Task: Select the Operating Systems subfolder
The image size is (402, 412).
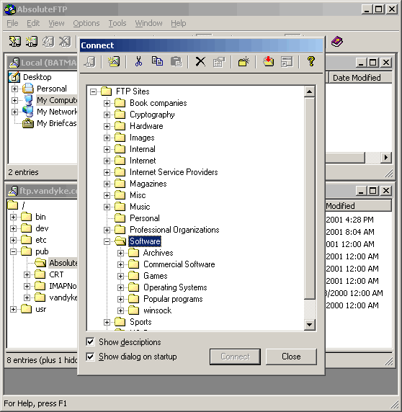Action: [175, 287]
